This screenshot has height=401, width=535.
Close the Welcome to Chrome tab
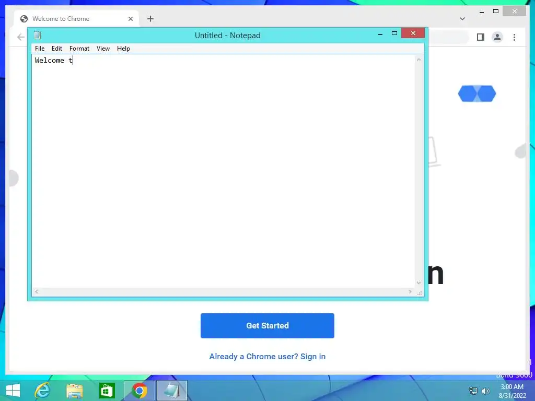(x=130, y=19)
